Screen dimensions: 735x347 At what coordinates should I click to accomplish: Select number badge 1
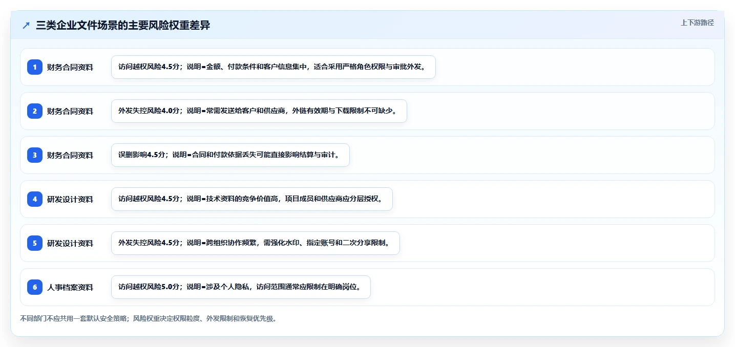[x=35, y=67]
